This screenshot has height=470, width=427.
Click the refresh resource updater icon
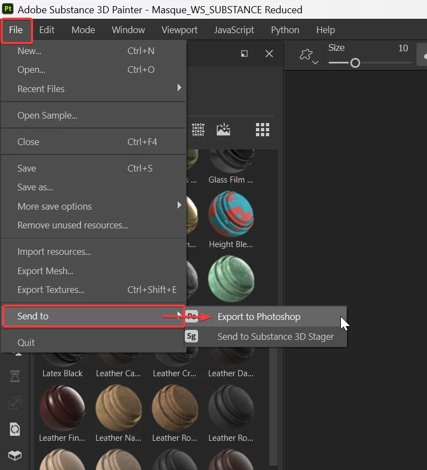tap(15, 429)
